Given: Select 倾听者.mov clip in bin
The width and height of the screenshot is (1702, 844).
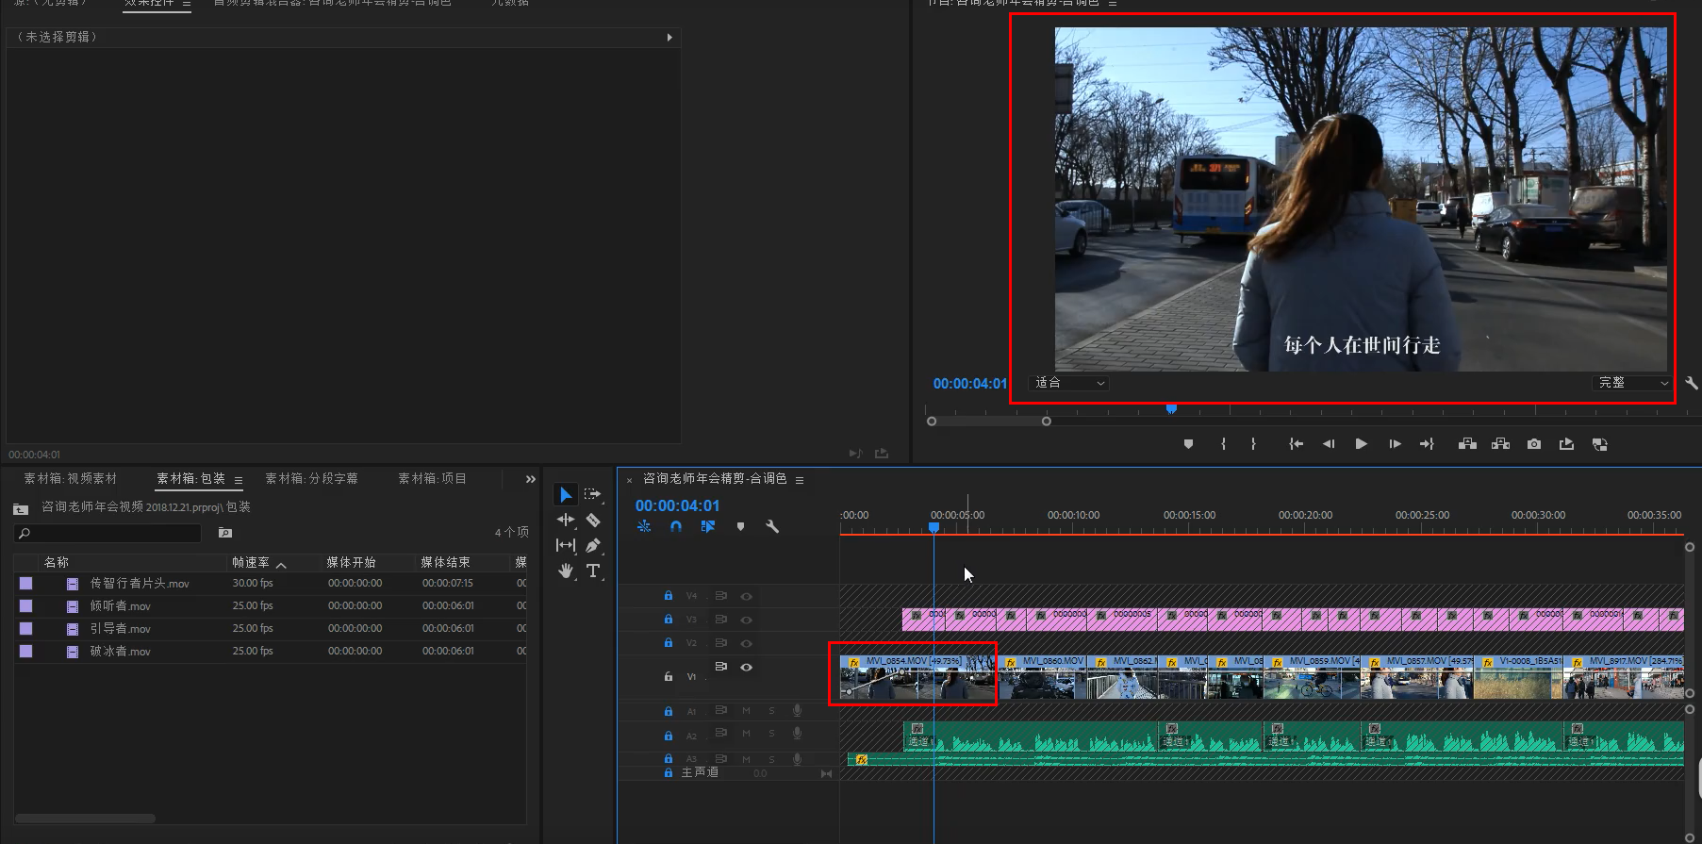Looking at the screenshot, I should coord(120,606).
